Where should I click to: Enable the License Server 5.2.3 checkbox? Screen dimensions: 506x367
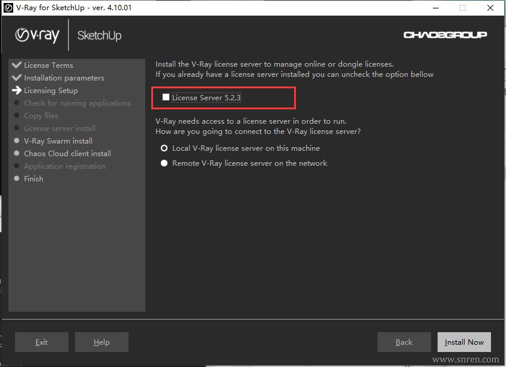coord(166,97)
